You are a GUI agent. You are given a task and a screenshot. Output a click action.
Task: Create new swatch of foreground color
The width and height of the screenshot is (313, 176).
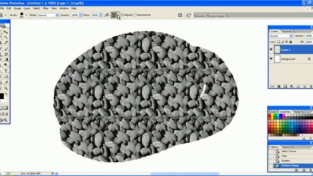(304, 138)
